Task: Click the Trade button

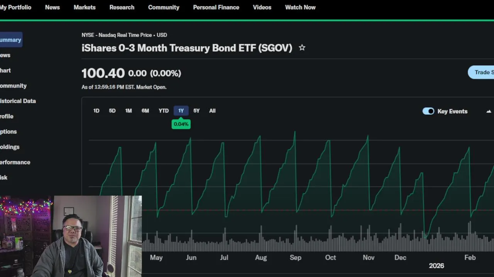Action: [x=481, y=72]
